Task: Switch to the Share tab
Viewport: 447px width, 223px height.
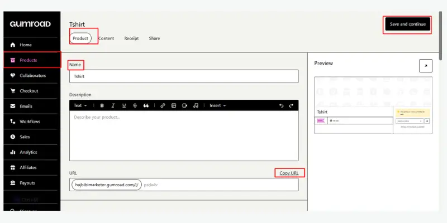Action: click(x=154, y=38)
